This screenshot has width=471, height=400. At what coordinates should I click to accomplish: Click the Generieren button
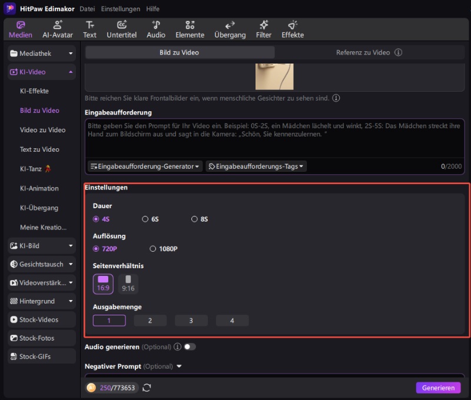(x=438, y=388)
